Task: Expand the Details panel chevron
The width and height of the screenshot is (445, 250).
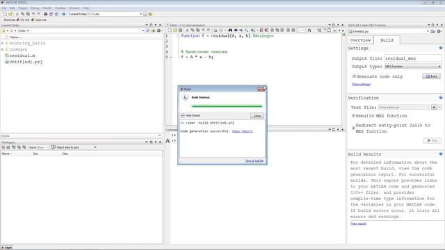Action: pos(159,136)
